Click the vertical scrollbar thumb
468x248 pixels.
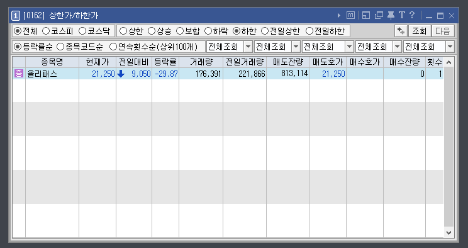coord(448,147)
